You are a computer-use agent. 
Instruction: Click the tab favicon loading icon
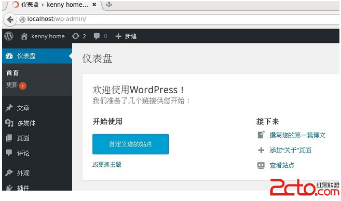16,5
